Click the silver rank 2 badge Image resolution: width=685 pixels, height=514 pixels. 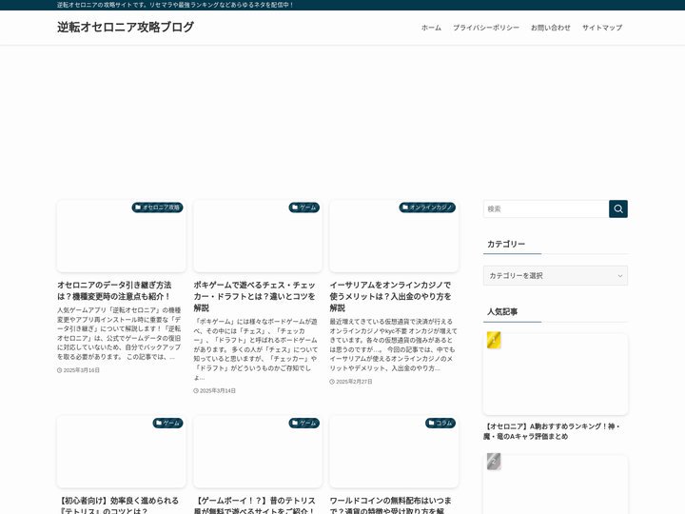pos(494,462)
